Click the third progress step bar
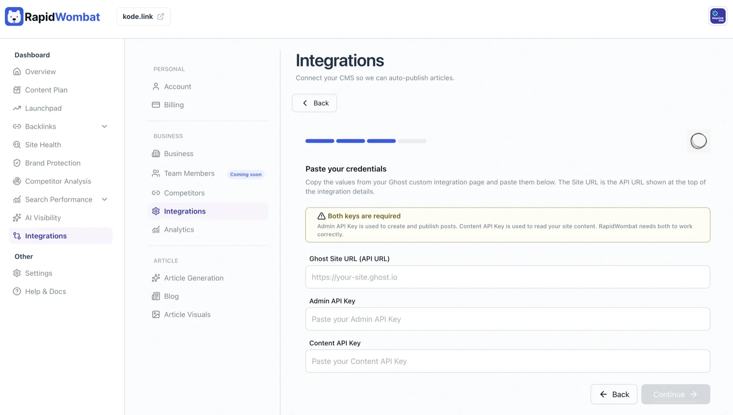 click(381, 141)
